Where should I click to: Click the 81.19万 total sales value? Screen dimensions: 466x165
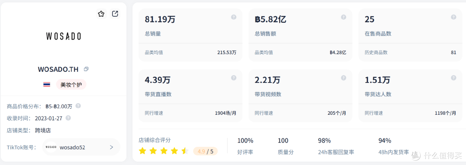pyautogui.click(x=160, y=19)
